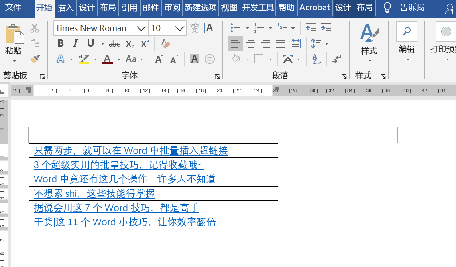456x267 pixels.
Task: Apply yellow text highlight color
Action: point(84,59)
